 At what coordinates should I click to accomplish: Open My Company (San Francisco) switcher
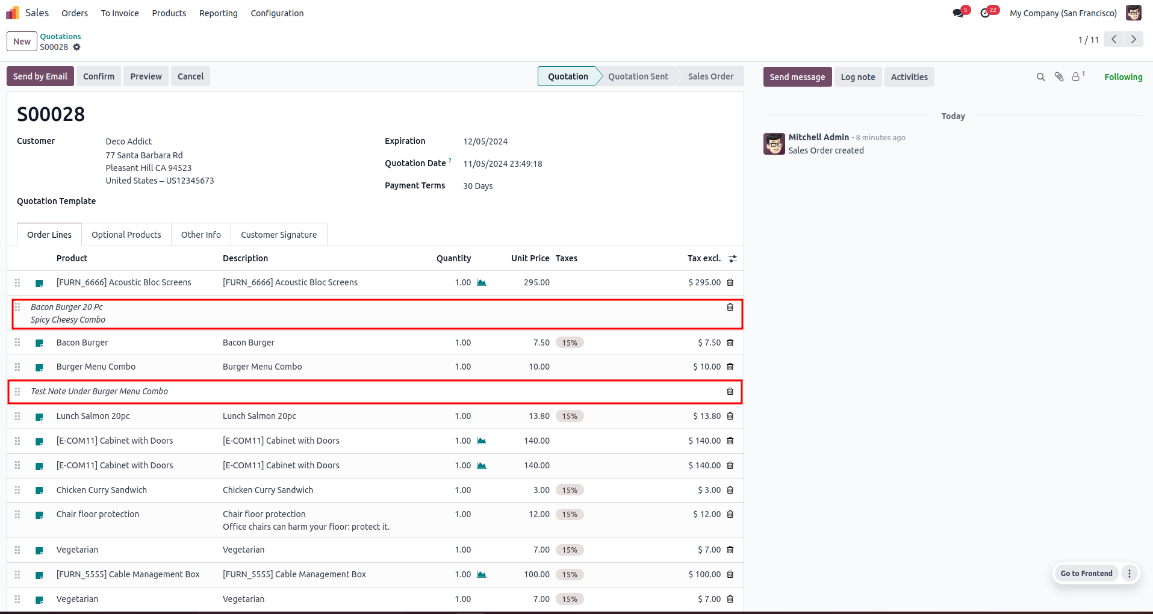tap(1063, 13)
